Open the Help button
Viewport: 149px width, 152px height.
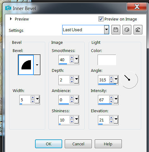point(108,144)
